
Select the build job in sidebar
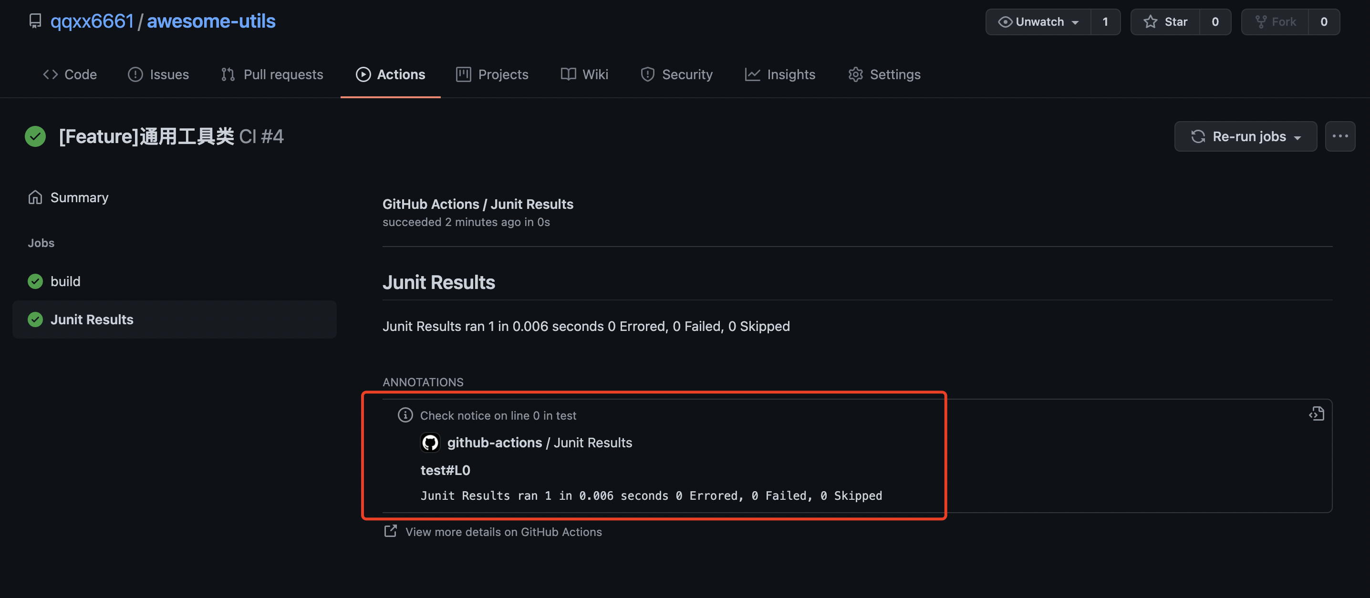click(x=175, y=281)
